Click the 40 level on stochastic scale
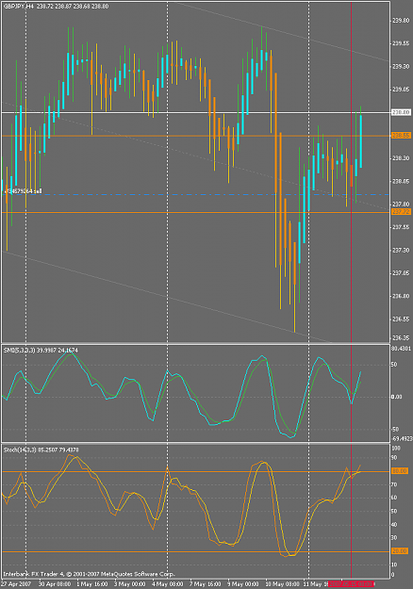Screen dimensions: 413x589 coord(394,524)
